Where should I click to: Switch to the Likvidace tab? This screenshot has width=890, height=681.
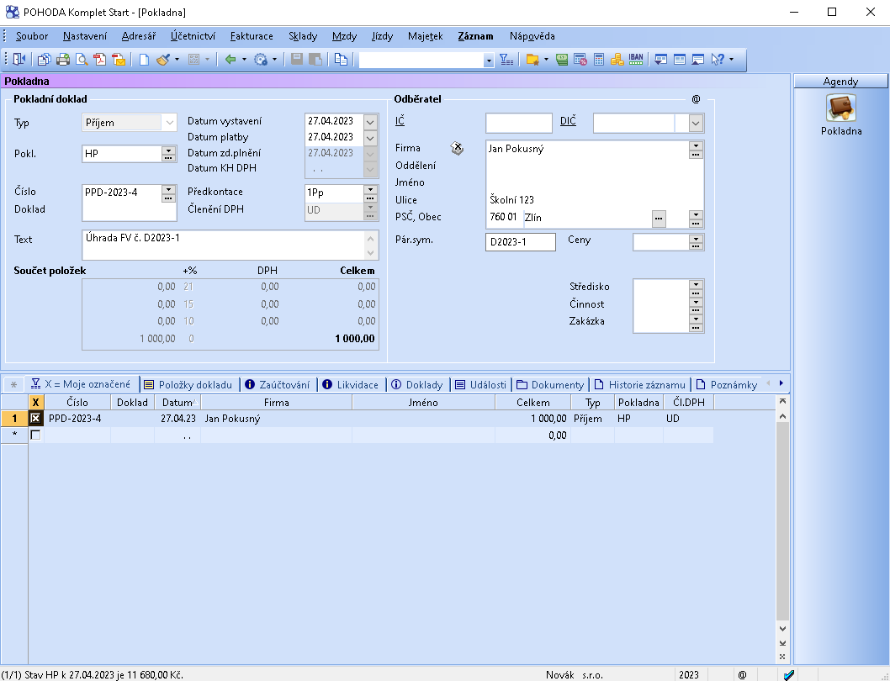pyautogui.click(x=350, y=385)
